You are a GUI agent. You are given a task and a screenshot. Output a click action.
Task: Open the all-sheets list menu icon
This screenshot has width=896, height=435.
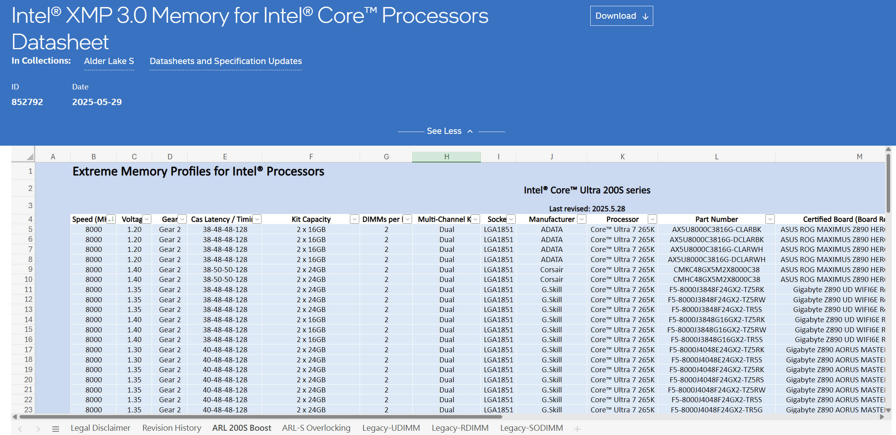pyautogui.click(x=56, y=429)
